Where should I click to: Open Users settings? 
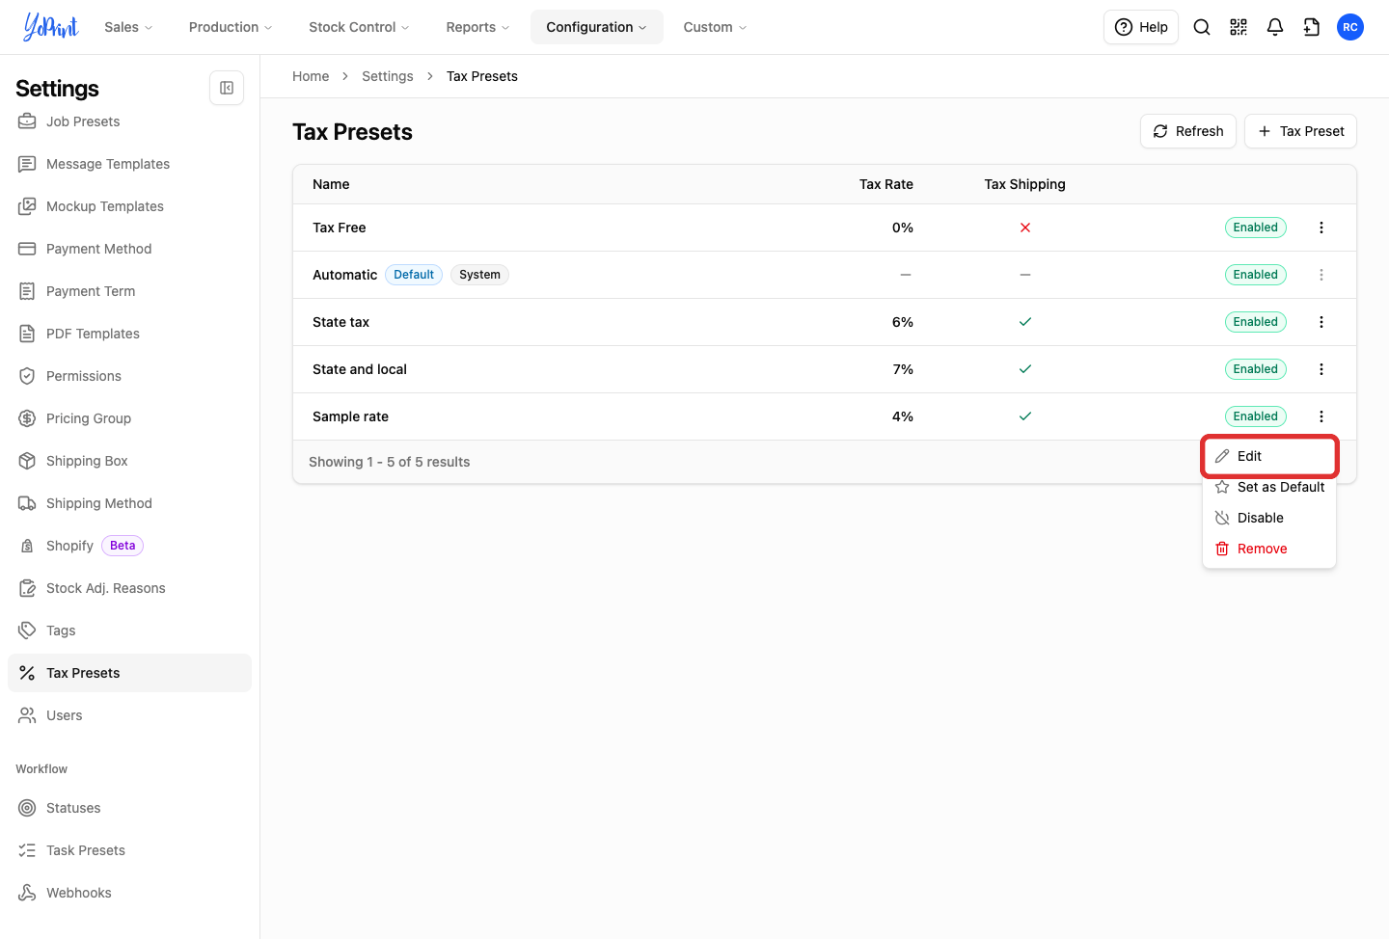pos(129,715)
